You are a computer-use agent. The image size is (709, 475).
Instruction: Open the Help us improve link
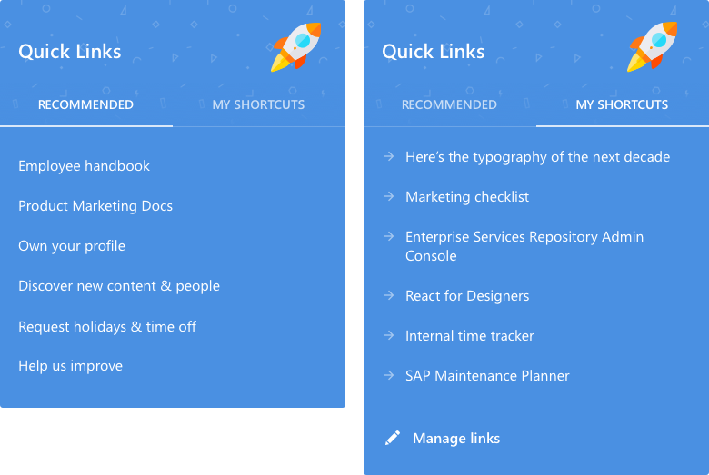(71, 366)
